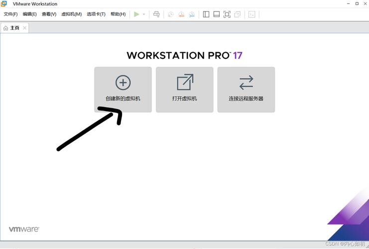The image size is (369, 249).
Task: Select the 主页 tab
Action: 14,28
